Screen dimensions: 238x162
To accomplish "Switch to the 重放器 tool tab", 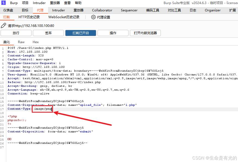I will coord(79,10).
